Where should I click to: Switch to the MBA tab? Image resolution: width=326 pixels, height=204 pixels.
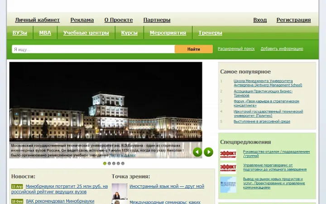click(x=45, y=33)
